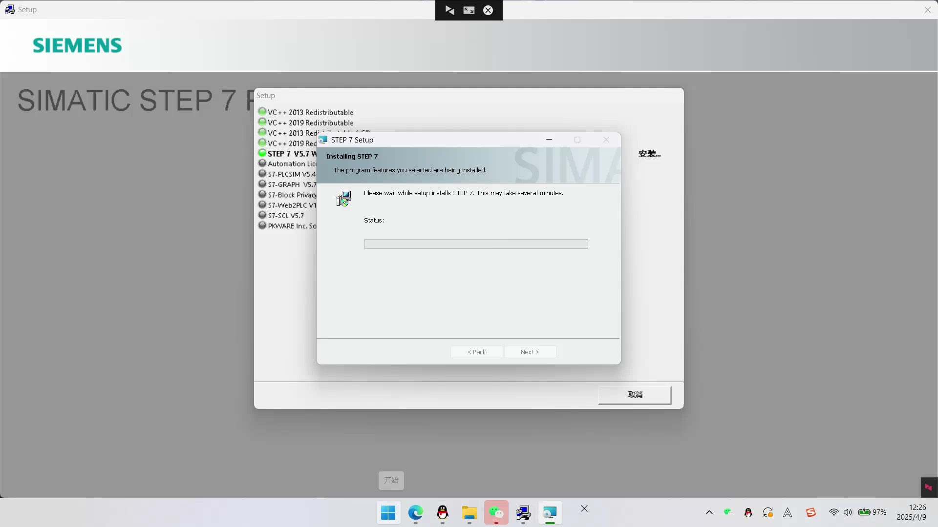The width and height of the screenshot is (938, 527).
Task: Expand hidden system tray icons chevron
Action: [709, 512]
